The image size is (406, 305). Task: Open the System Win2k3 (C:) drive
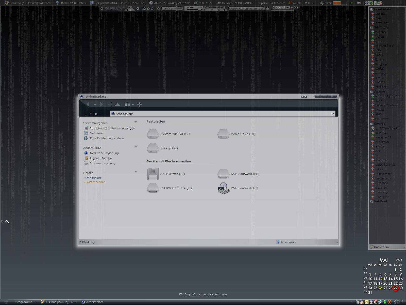tap(153, 134)
